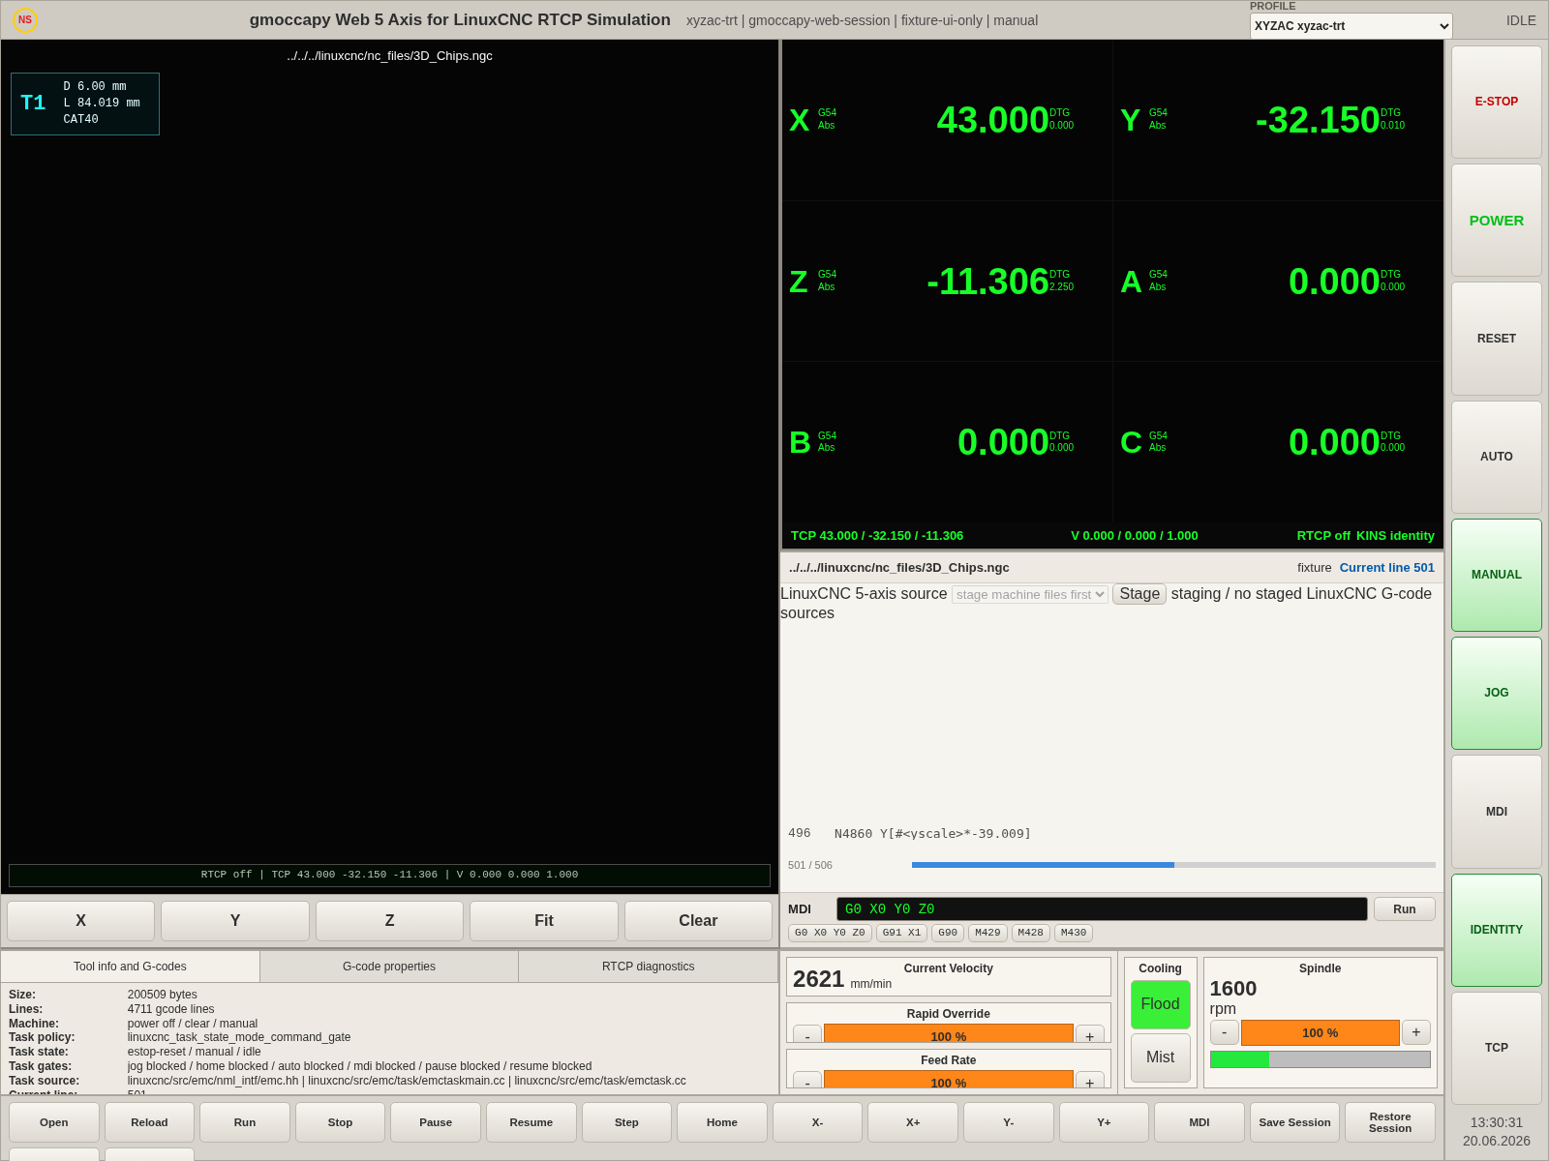This screenshot has height=1161, width=1549.
Task: Decrease spindle override with the minus button
Action: pos(1224,1032)
